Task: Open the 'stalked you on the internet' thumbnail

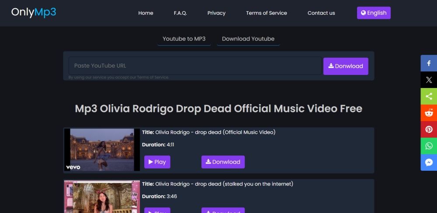Action: pos(102,196)
